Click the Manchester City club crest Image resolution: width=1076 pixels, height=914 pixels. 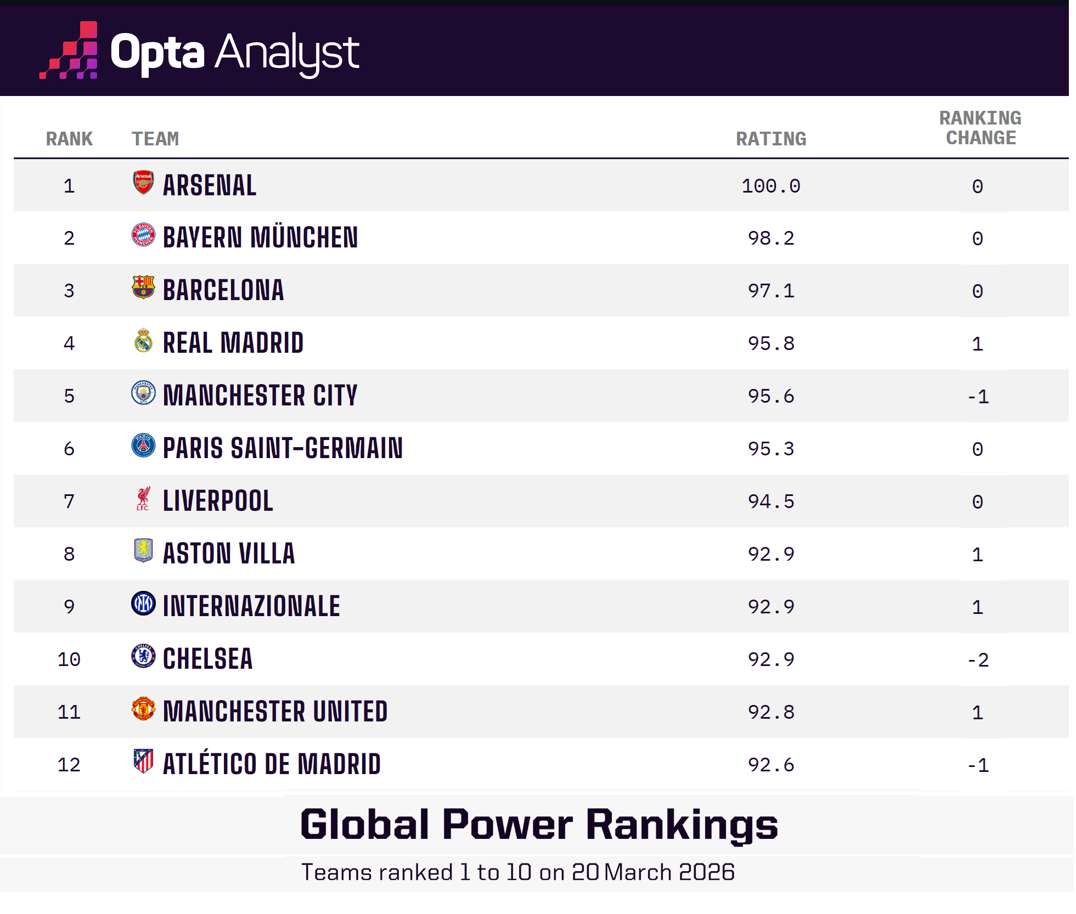point(143,393)
